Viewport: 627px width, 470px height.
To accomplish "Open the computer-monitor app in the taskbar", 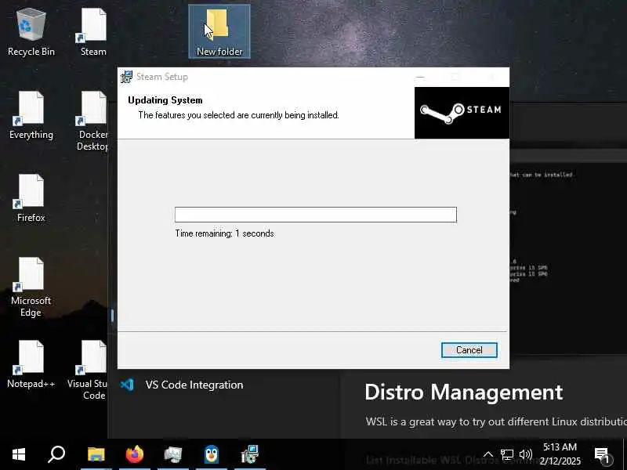I will [173, 454].
